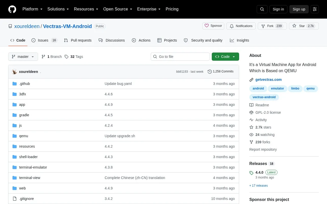Visit getvectras.com website link

[268, 80]
